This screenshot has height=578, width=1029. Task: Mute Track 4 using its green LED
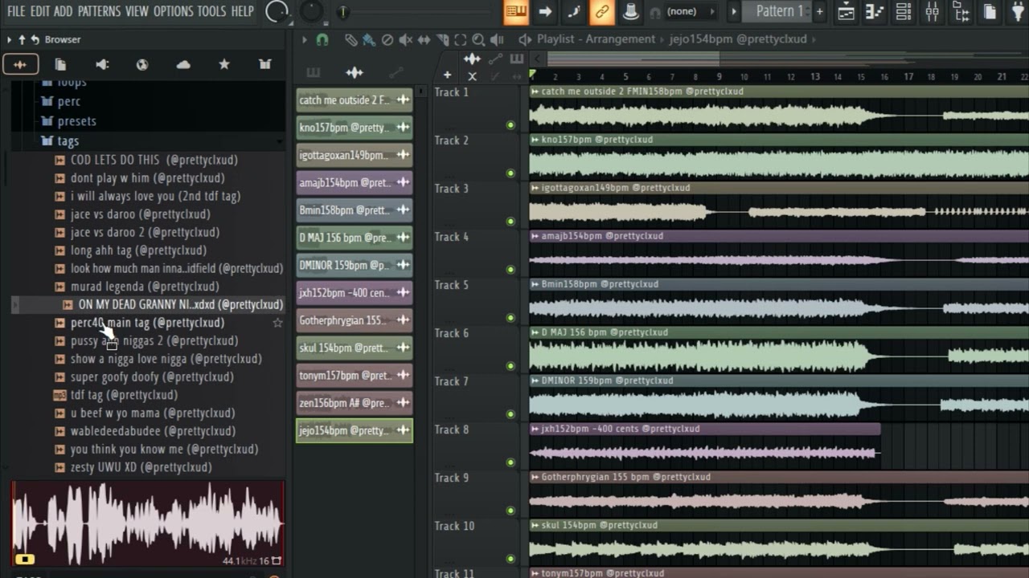(510, 270)
